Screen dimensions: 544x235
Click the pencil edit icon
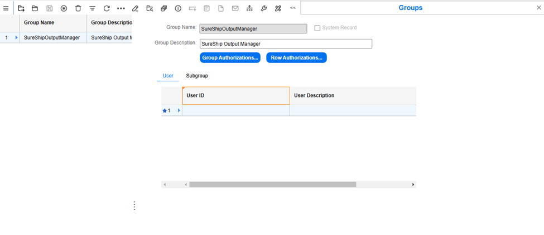click(135, 8)
